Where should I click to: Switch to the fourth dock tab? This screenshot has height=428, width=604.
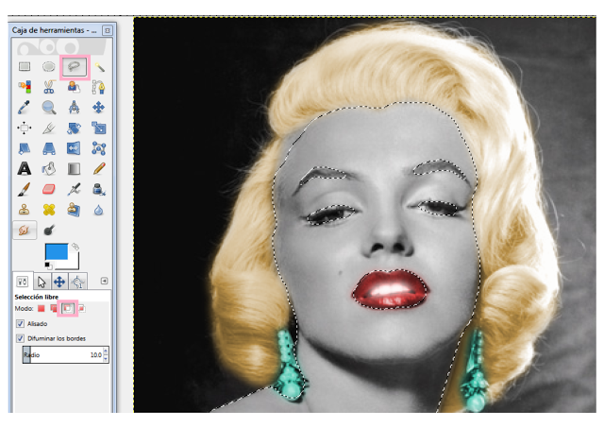(77, 282)
